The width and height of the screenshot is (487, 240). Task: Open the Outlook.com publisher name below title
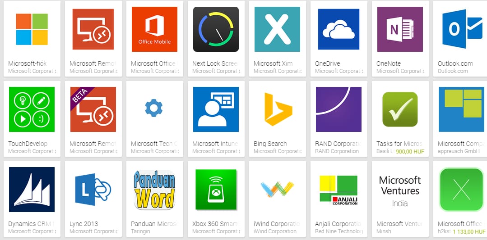tap(453, 71)
